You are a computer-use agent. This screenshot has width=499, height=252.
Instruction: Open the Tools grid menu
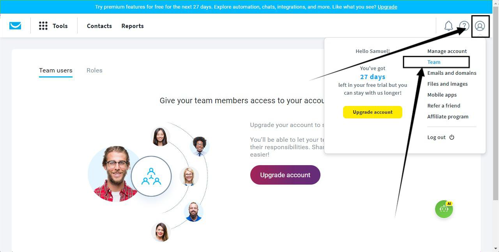[43, 26]
